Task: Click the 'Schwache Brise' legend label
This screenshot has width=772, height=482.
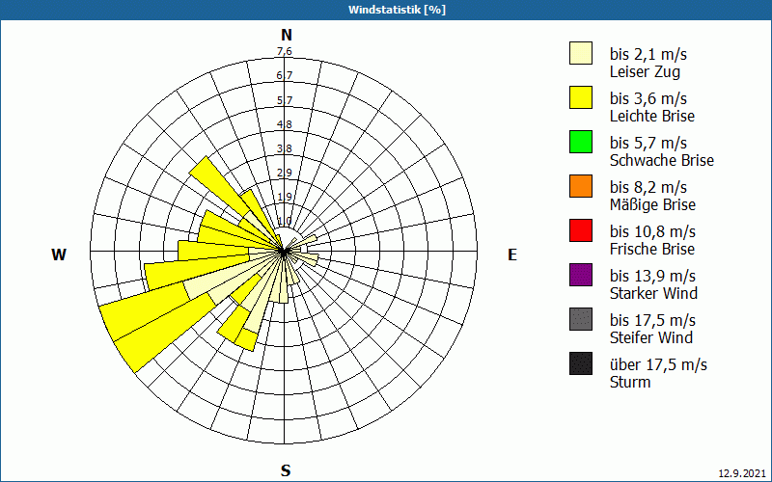Action: tap(662, 160)
